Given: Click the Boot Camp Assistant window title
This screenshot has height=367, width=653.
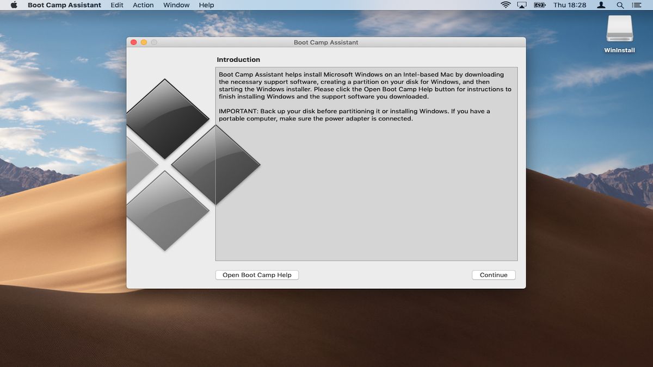Looking at the screenshot, I should [x=326, y=42].
